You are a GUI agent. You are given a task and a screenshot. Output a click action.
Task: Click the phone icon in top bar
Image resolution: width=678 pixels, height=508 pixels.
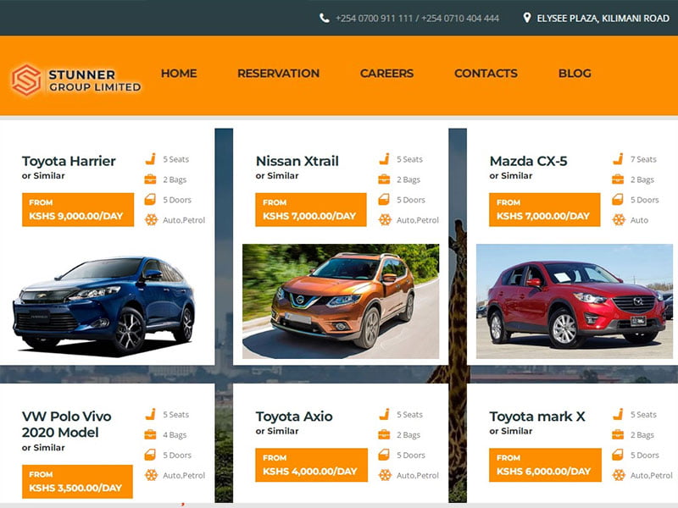point(325,18)
